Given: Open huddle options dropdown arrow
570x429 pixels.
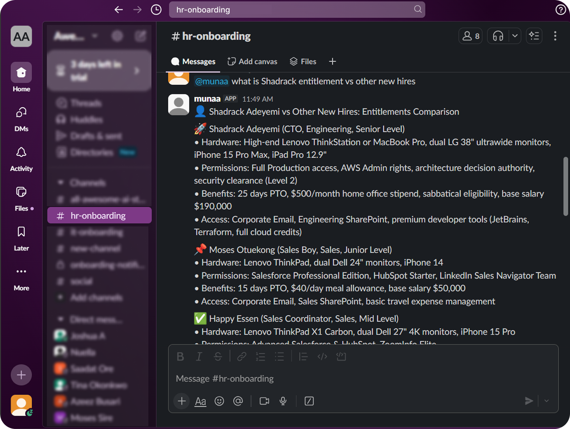Looking at the screenshot, I should pos(515,36).
